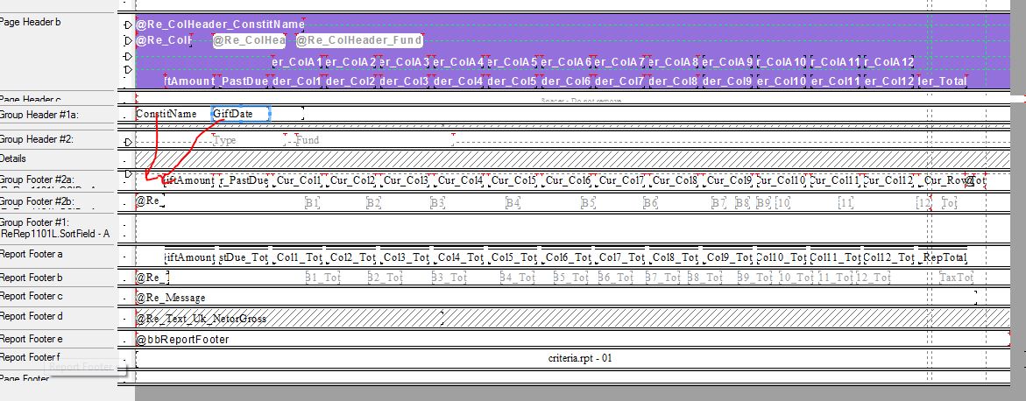Select the Group Footer #1 section label

click(34, 222)
